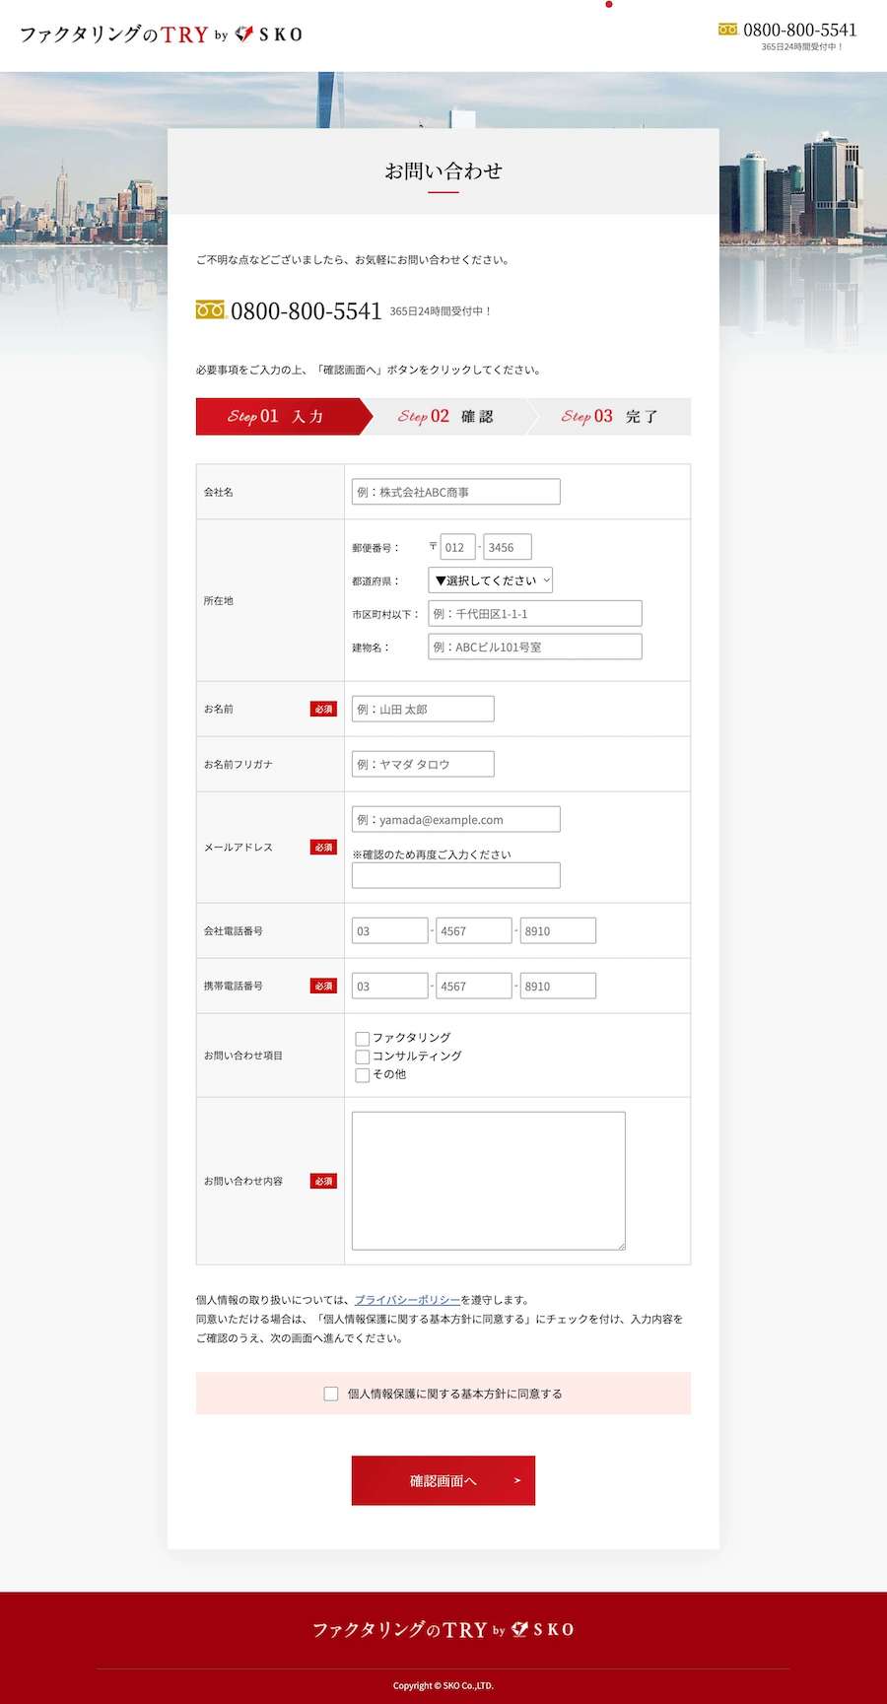
Task: Focus the お問い合わせ内容 textarea
Action: pos(489,1181)
